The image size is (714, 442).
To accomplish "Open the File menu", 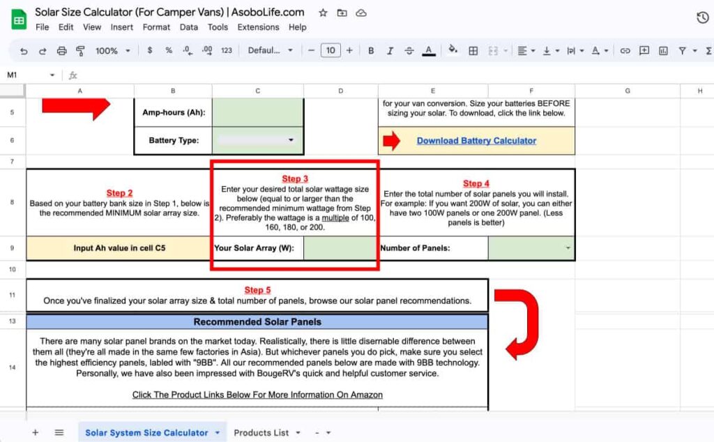I will [43, 27].
